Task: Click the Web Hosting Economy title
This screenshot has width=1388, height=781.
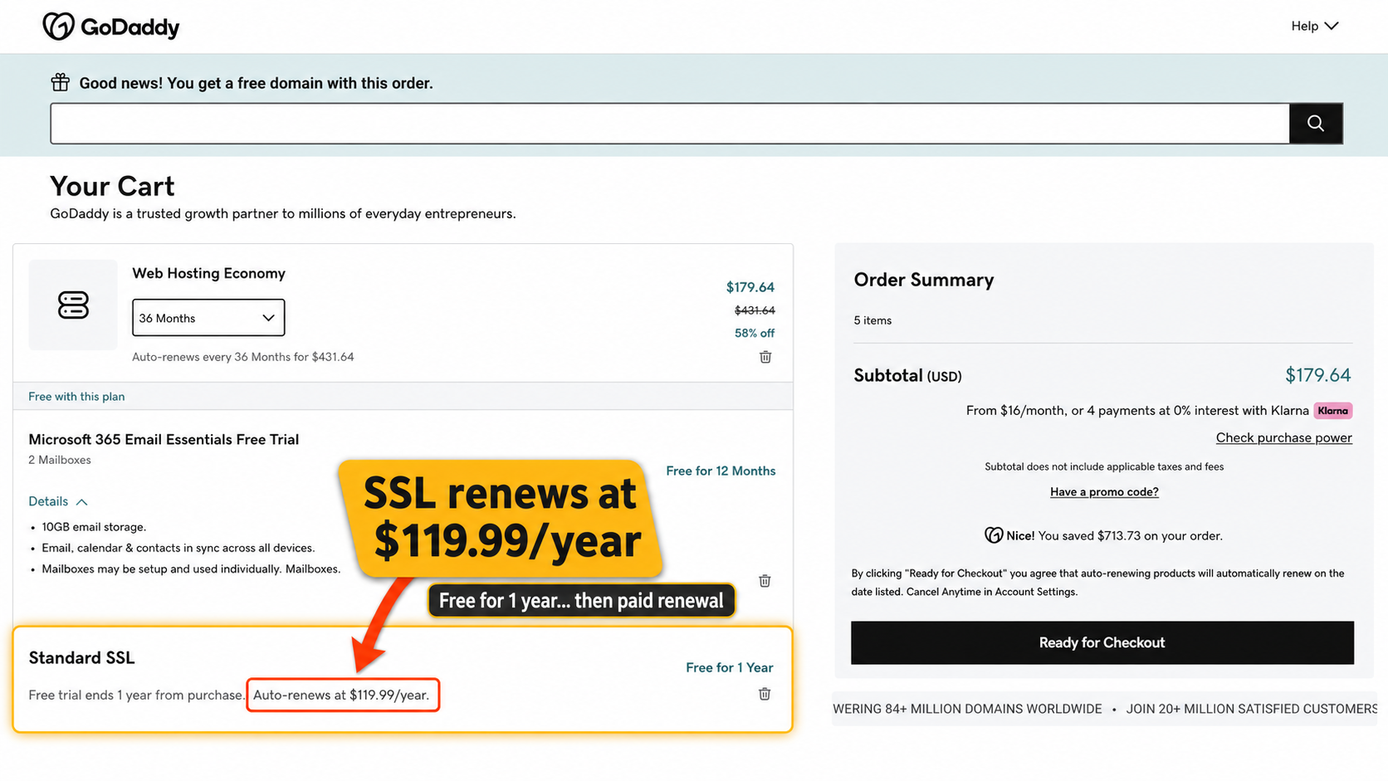Action: pyautogui.click(x=208, y=273)
